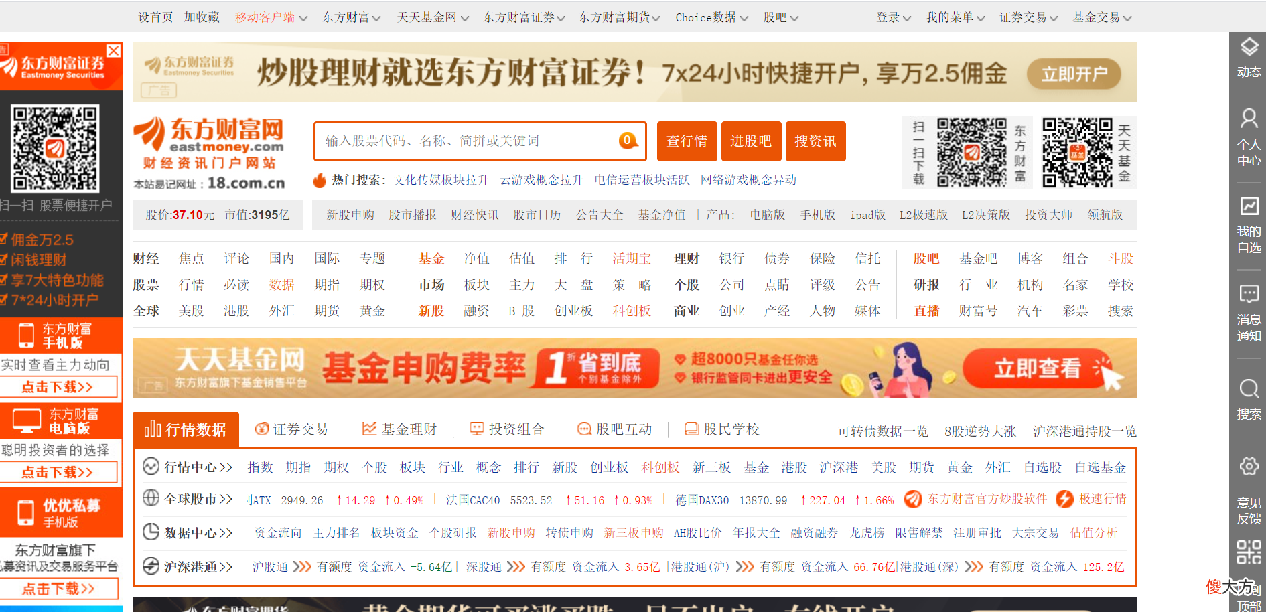The height and width of the screenshot is (612, 1266).
Task: Click 点击下载 under 电脑版
Action: (58, 472)
